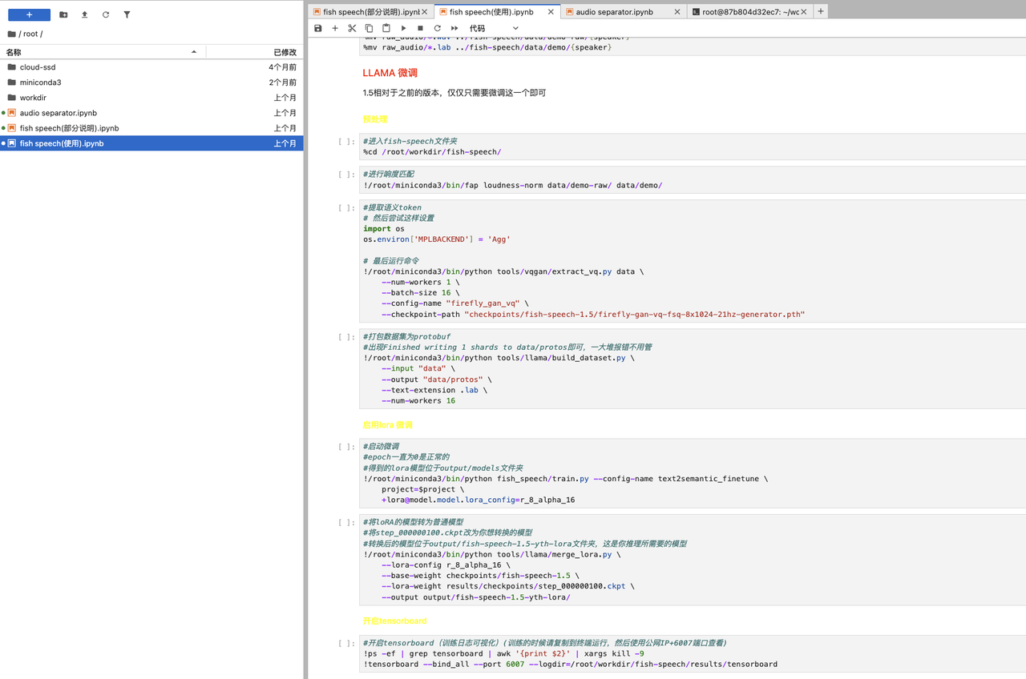The image size is (1026, 679).
Task: Click the tensorboard launch code cell
Action: 693,653
